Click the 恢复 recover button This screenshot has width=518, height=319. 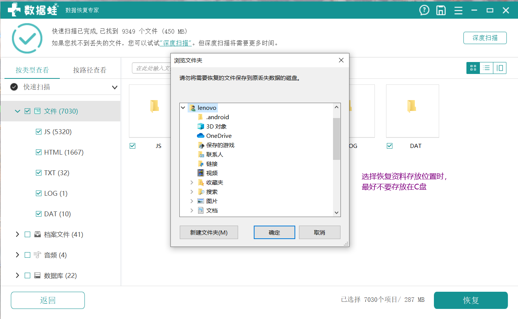[x=471, y=300]
